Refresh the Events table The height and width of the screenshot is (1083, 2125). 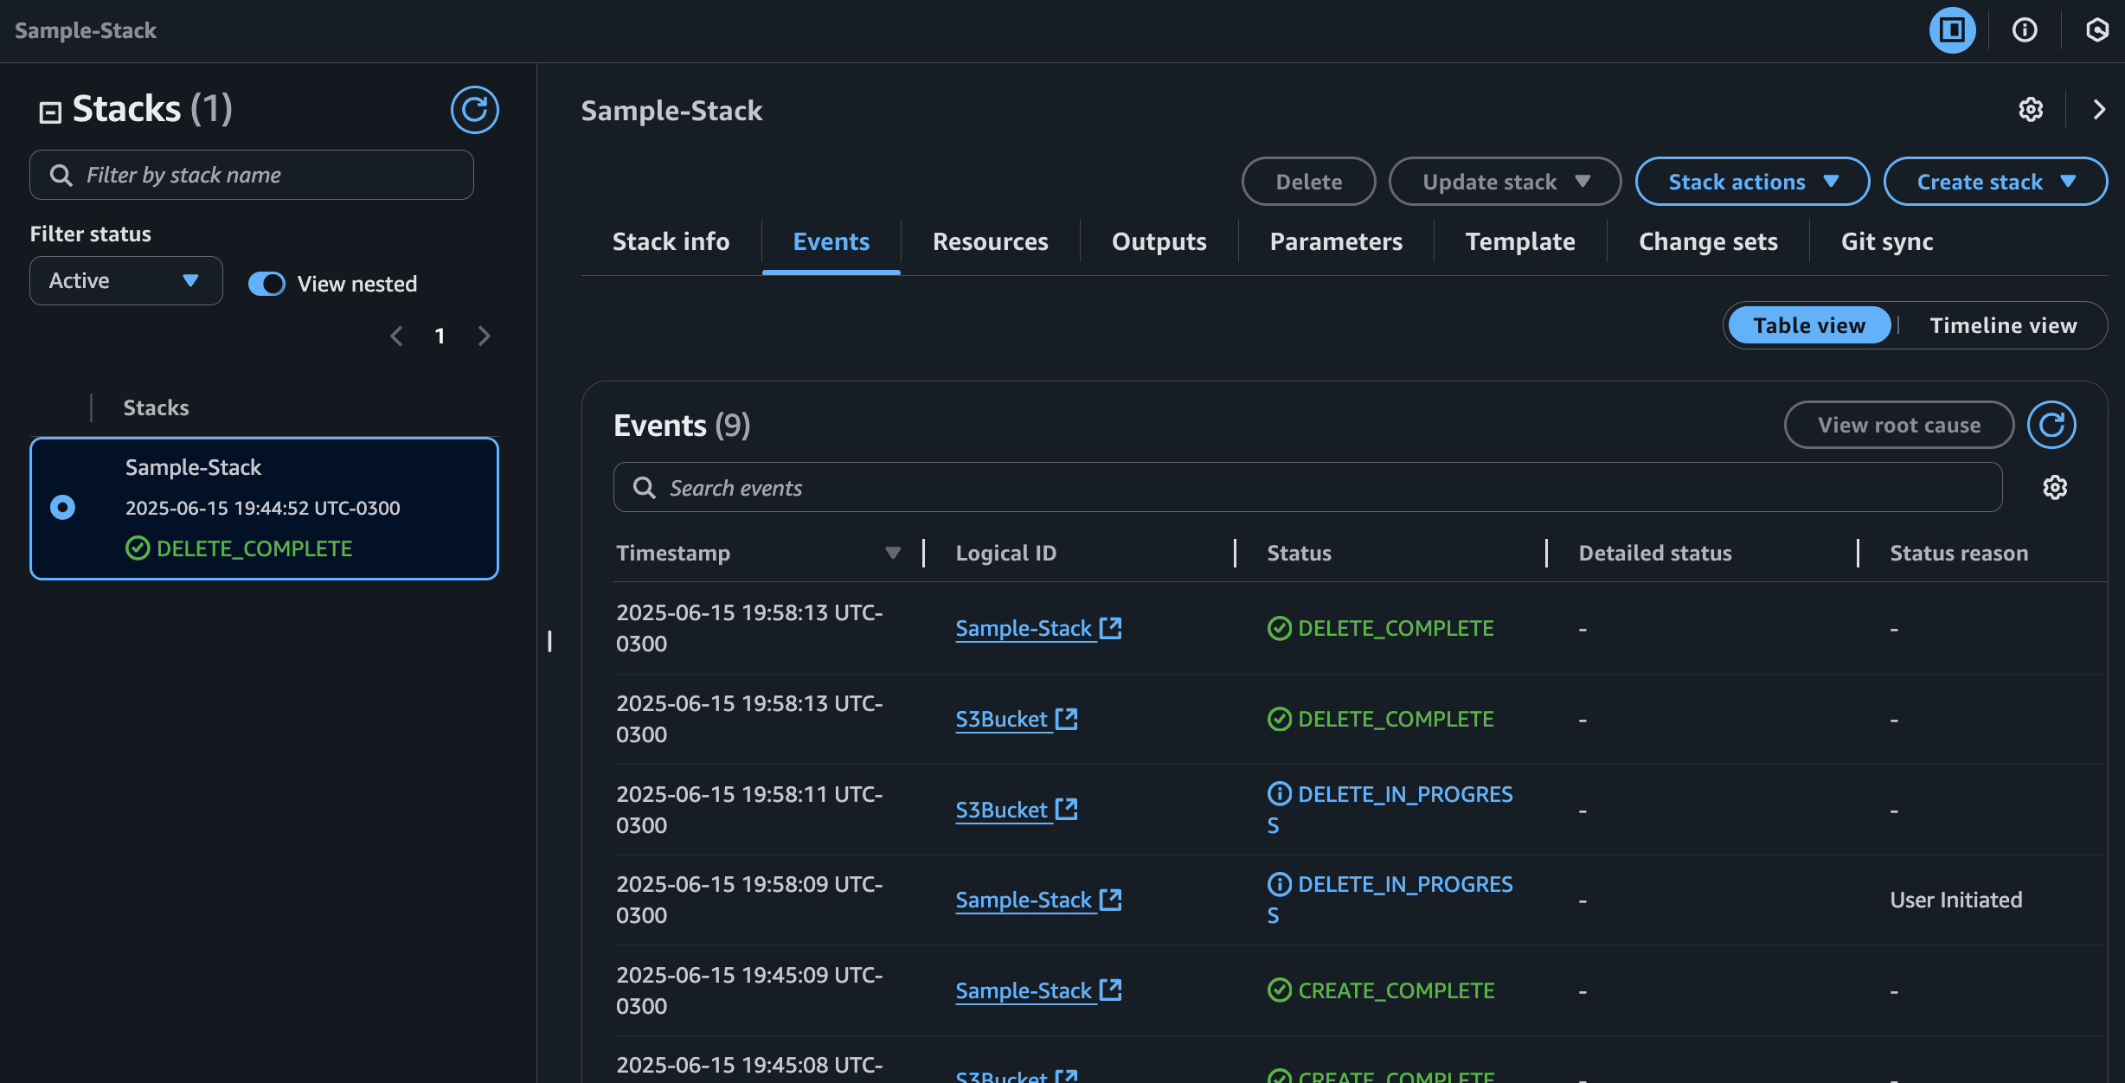click(2051, 425)
